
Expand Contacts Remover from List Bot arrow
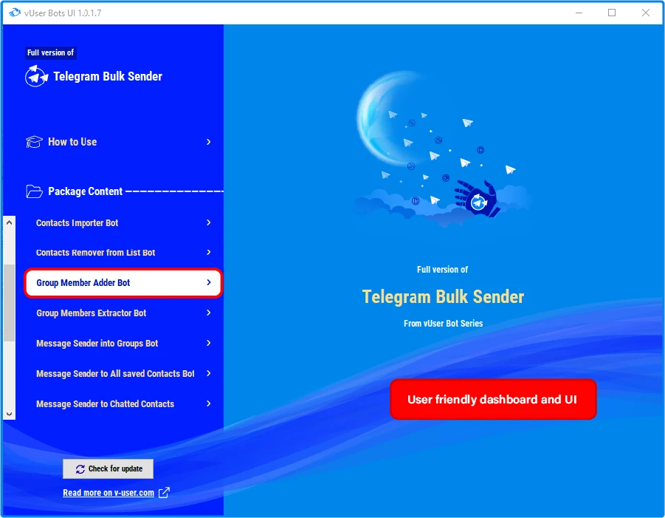pyautogui.click(x=209, y=252)
